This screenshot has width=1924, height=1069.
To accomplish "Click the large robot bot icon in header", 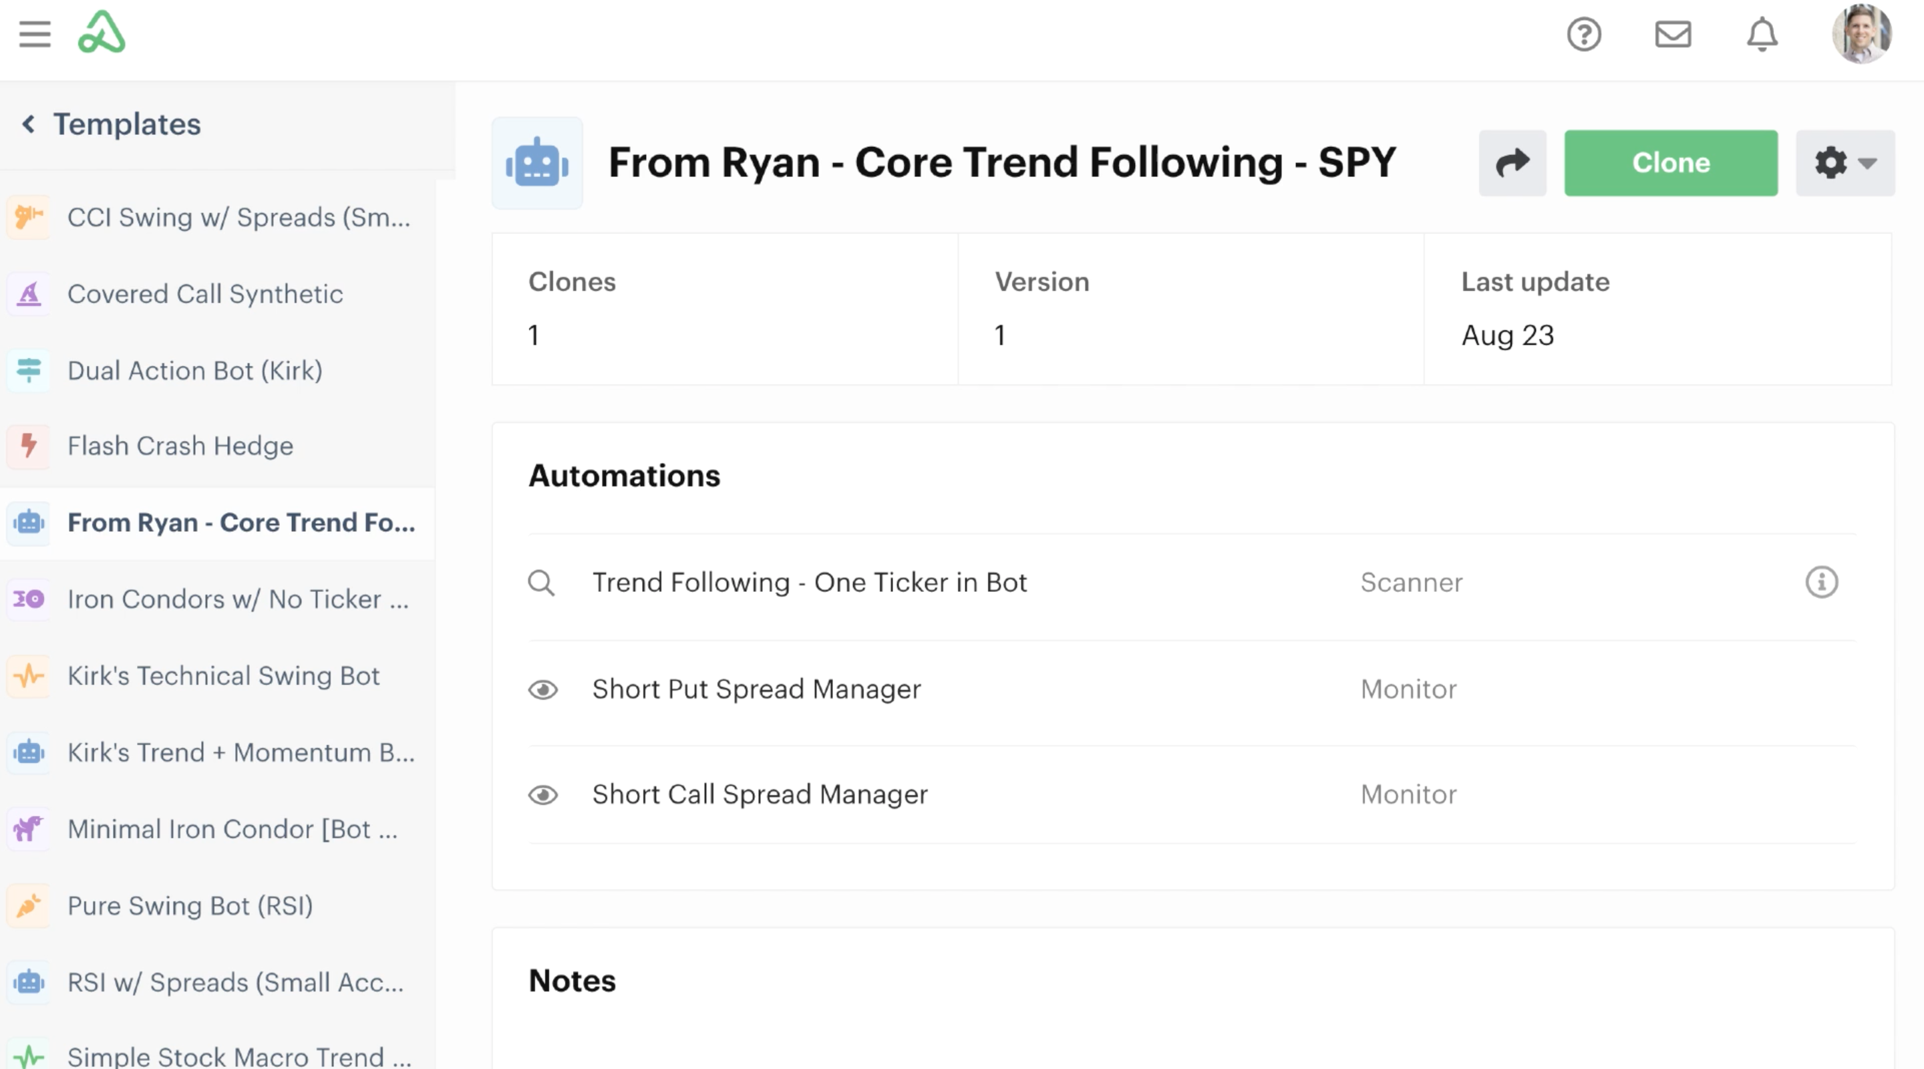I will point(537,163).
